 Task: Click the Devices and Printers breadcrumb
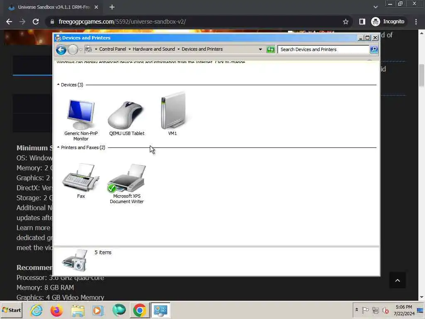(x=202, y=49)
